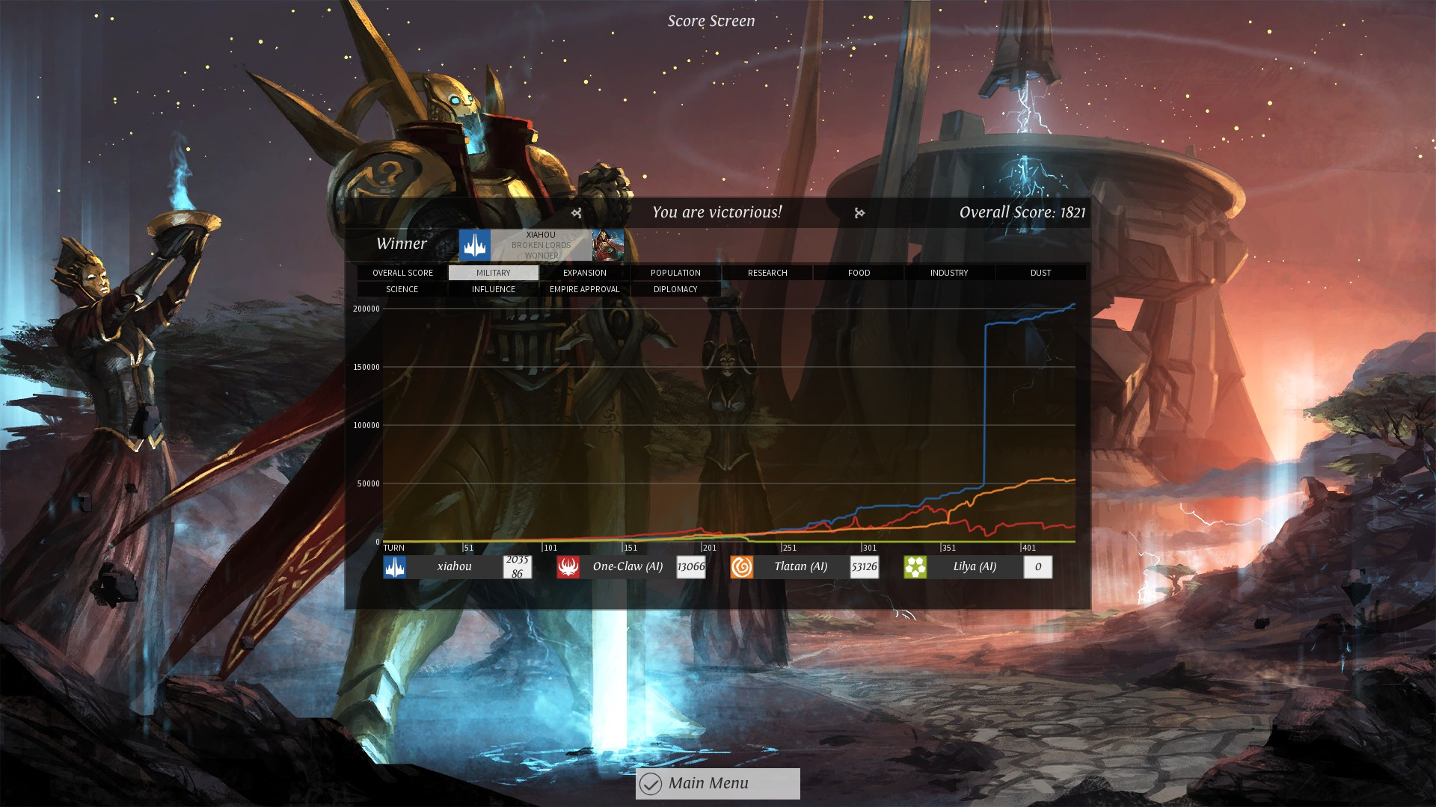The image size is (1436, 807).
Task: Click the 100000 y-axis label
Action: point(366,425)
